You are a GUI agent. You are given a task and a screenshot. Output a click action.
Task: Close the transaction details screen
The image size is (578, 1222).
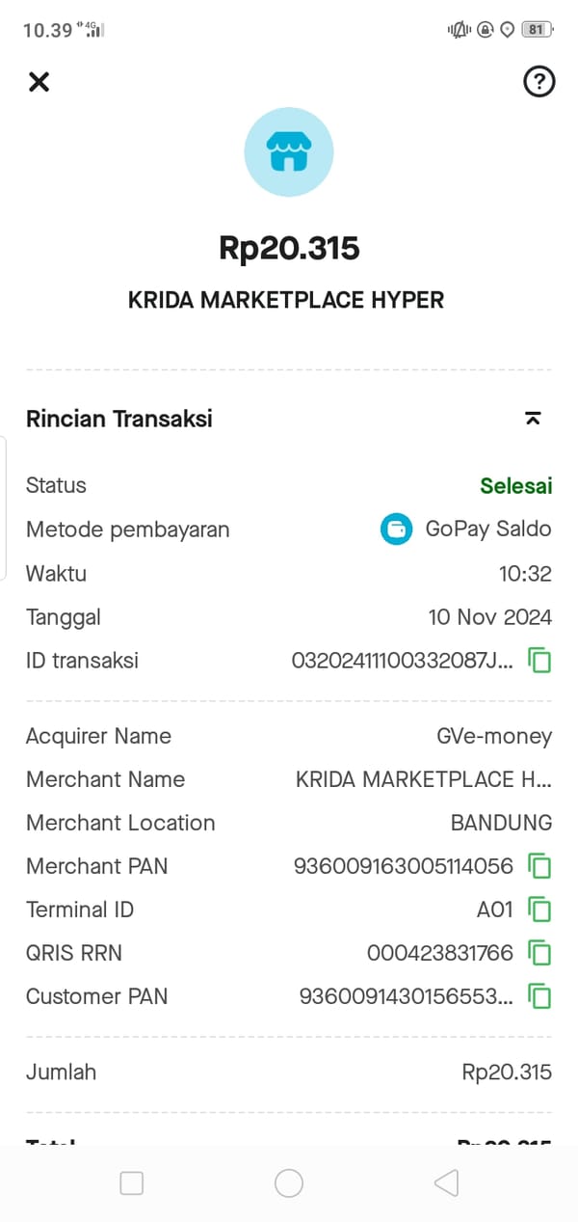pyautogui.click(x=39, y=82)
